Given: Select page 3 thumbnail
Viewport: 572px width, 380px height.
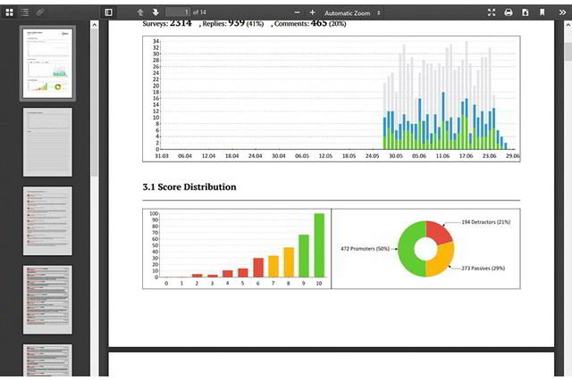Looking at the screenshot, I should pyautogui.click(x=47, y=221).
